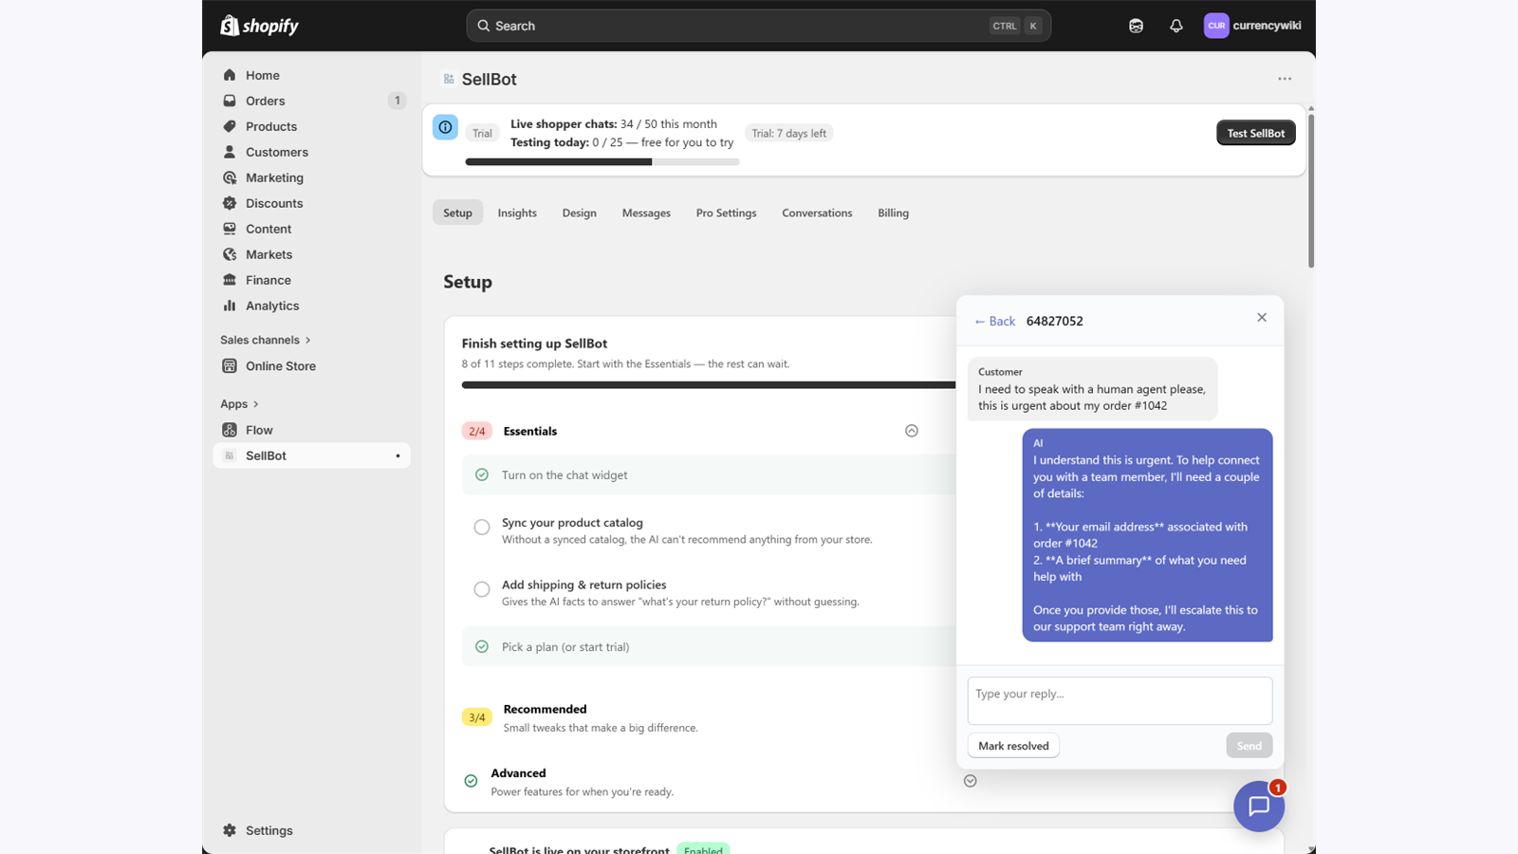Expand Sales channels in sidebar
Image resolution: width=1518 pixels, height=854 pixels.
pyautogui.click(x=266, y=340)
